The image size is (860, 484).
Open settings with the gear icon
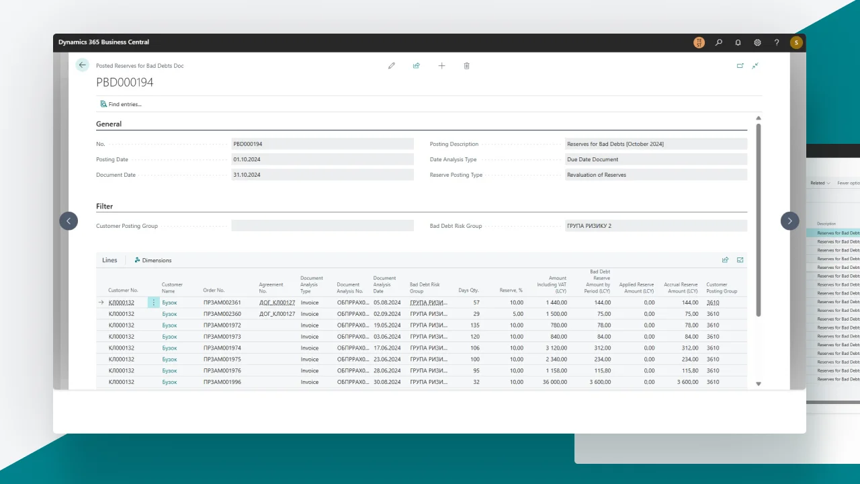tap(757, 42)
